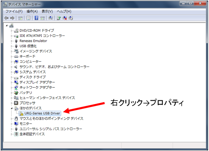Viewport: 209px width, 151px height.
Task: Select サウンド、ビデオ、およびゲーム コントローラー row
Action: pos(54,67)
